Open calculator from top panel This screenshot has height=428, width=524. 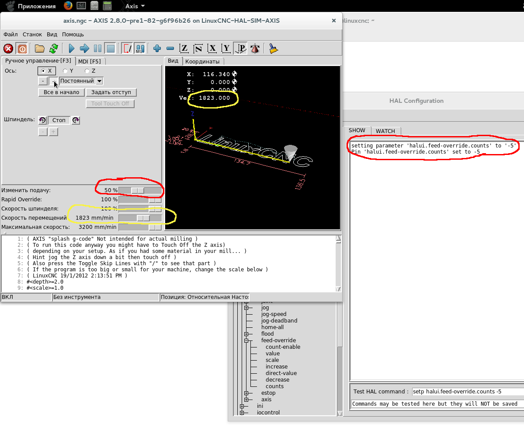(107, 6)
